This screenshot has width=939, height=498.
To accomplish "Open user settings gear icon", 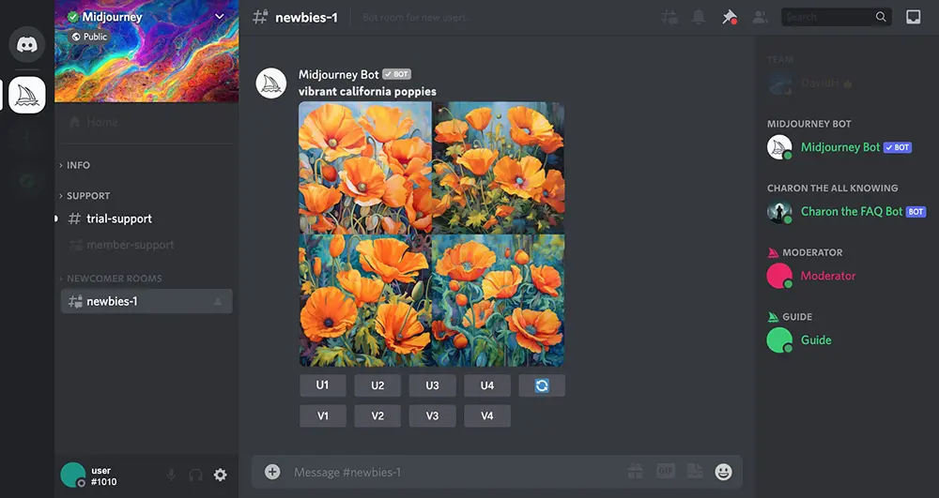I will [x=220, y=475].
